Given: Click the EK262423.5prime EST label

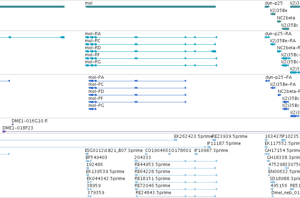Looking at the screenshot, I should tap(193, 136).
